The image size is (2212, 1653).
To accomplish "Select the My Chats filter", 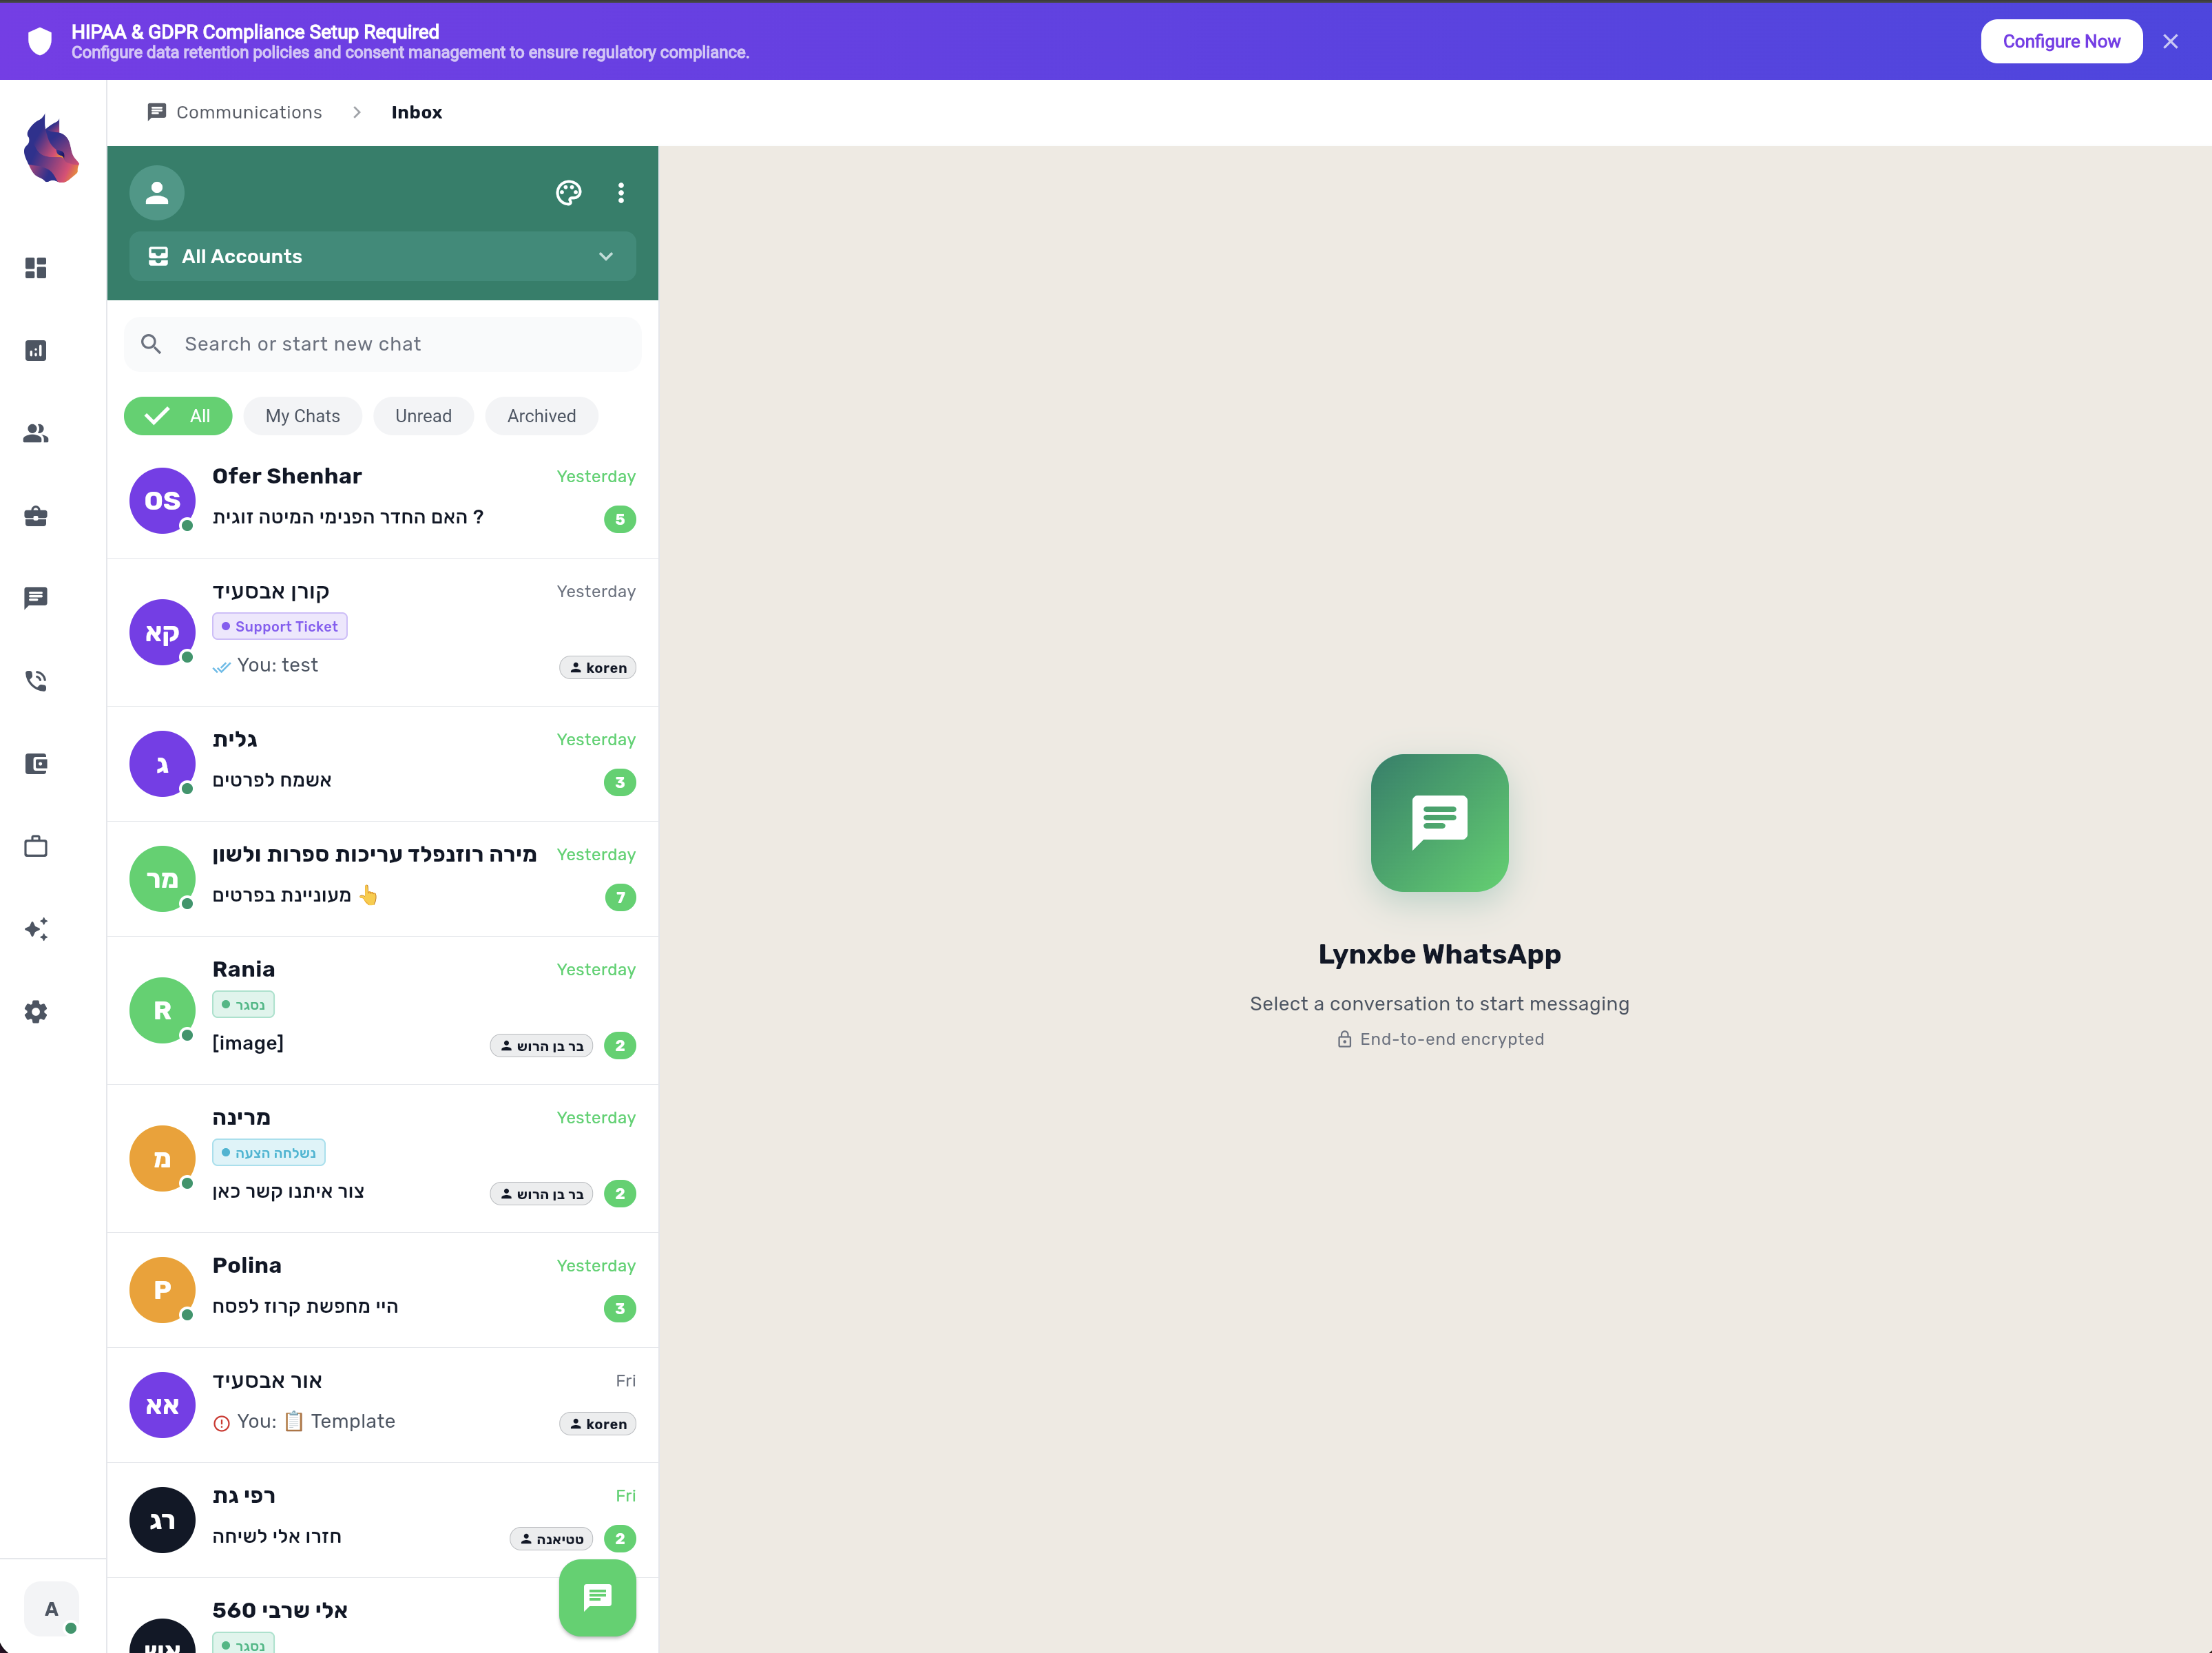I will pyautogui.click(x=302, y=415).
